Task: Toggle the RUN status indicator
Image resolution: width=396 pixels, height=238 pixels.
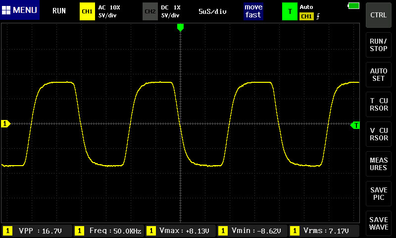Action: point(59,11)
